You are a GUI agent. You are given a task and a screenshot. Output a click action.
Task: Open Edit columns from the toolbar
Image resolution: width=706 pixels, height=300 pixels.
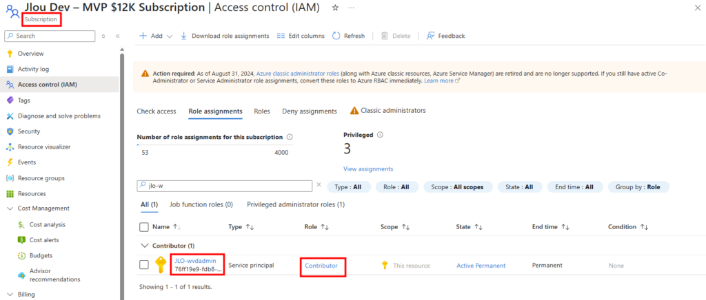point(300,36)
